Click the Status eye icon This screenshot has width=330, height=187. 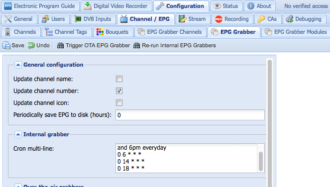[x=217, y=6]
